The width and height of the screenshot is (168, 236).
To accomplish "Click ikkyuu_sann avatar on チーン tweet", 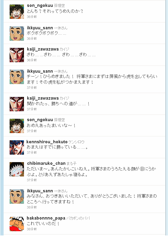I will coord(17,77).
